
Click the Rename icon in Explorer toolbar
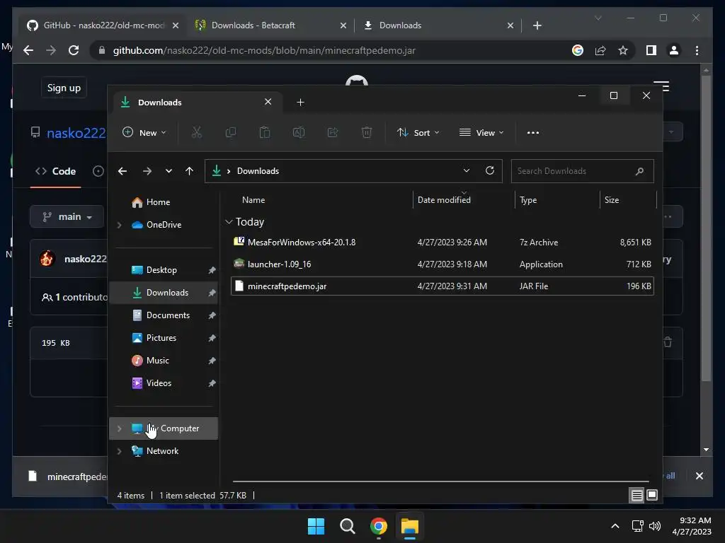pyautogui.click(x=299, y=132)
